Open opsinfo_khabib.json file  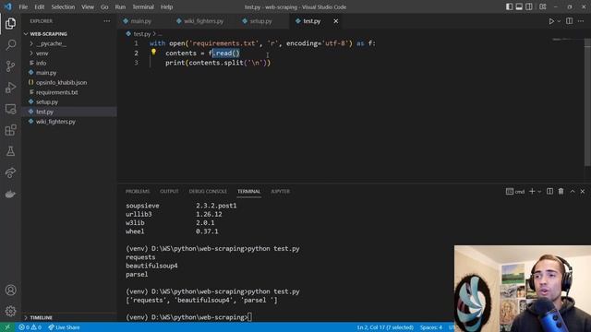coord(61,82)
